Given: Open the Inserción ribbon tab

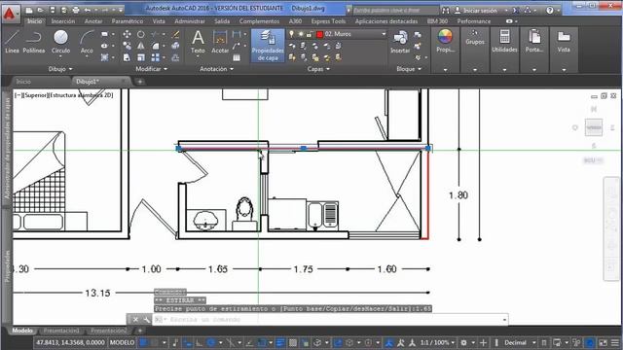Looking at the screenshot, I should 62,21.
